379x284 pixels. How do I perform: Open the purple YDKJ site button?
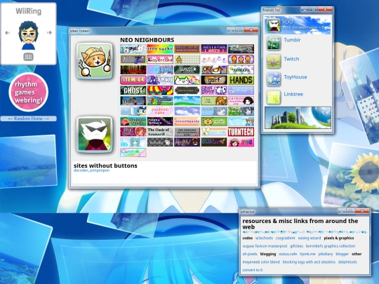[x=160, y=80]
